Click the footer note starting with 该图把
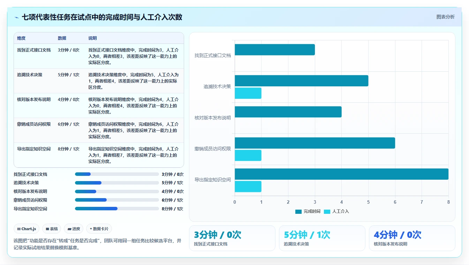 98,244
